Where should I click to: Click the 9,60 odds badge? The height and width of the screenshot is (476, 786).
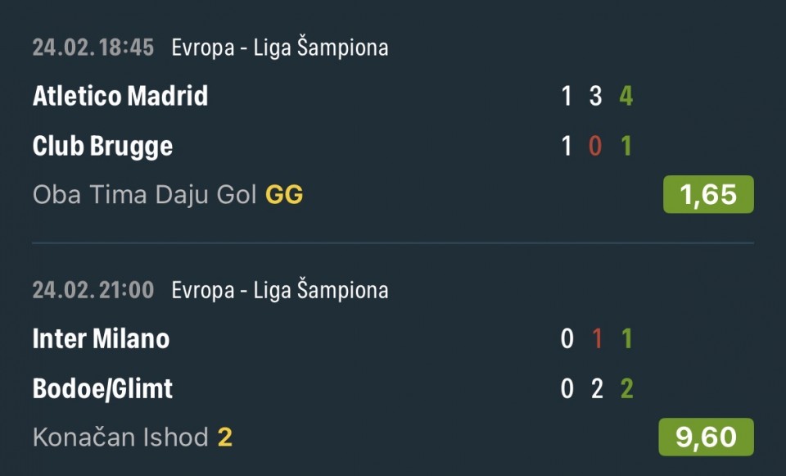tap(706, 437)
